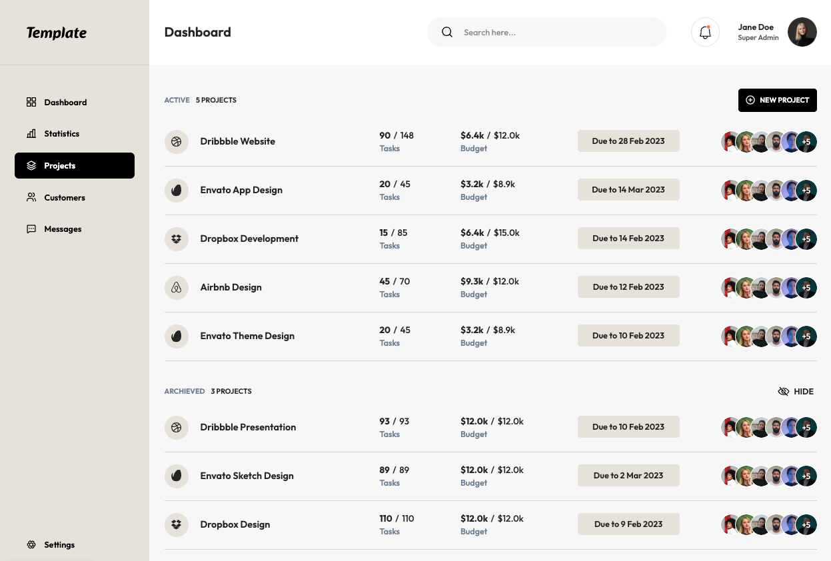Open the Settings gear icon
Image resolution: width=831 pixels, height=561 pixels.
(x=31, y=544)
